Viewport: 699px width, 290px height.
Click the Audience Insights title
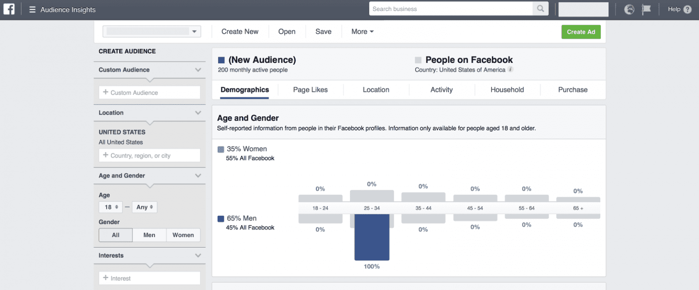click(68, 10)
